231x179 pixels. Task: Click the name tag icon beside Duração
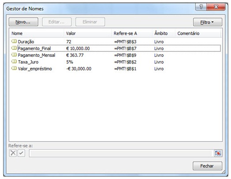[14, 41]
